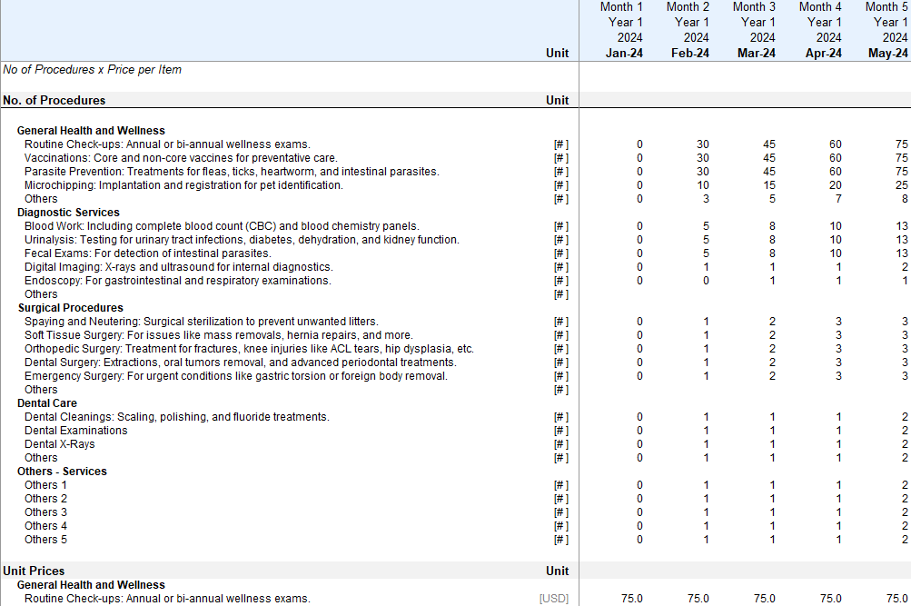The height and width of the screenshot is (606, 911).
Task: Click the Endoscopy value in Feb-24
Action: [x=706, y=281]
